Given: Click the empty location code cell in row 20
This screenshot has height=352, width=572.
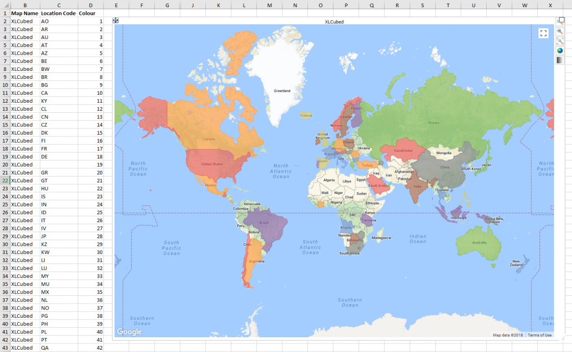Looking at the screenshot, I should tap(59, 165).
